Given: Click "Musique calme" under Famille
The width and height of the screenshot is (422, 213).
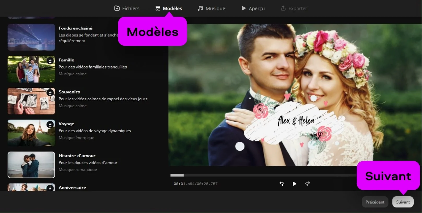Looking at the screenshot, I should (x=73, y=74).
